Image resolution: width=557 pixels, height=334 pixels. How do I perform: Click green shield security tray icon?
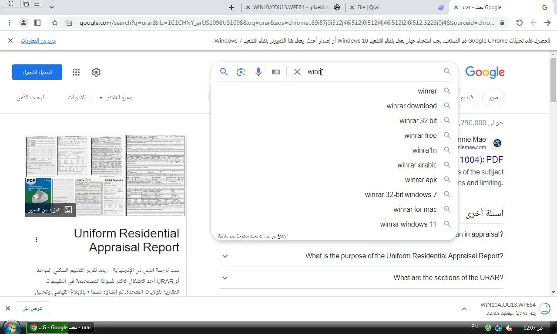tap(488, 328)
